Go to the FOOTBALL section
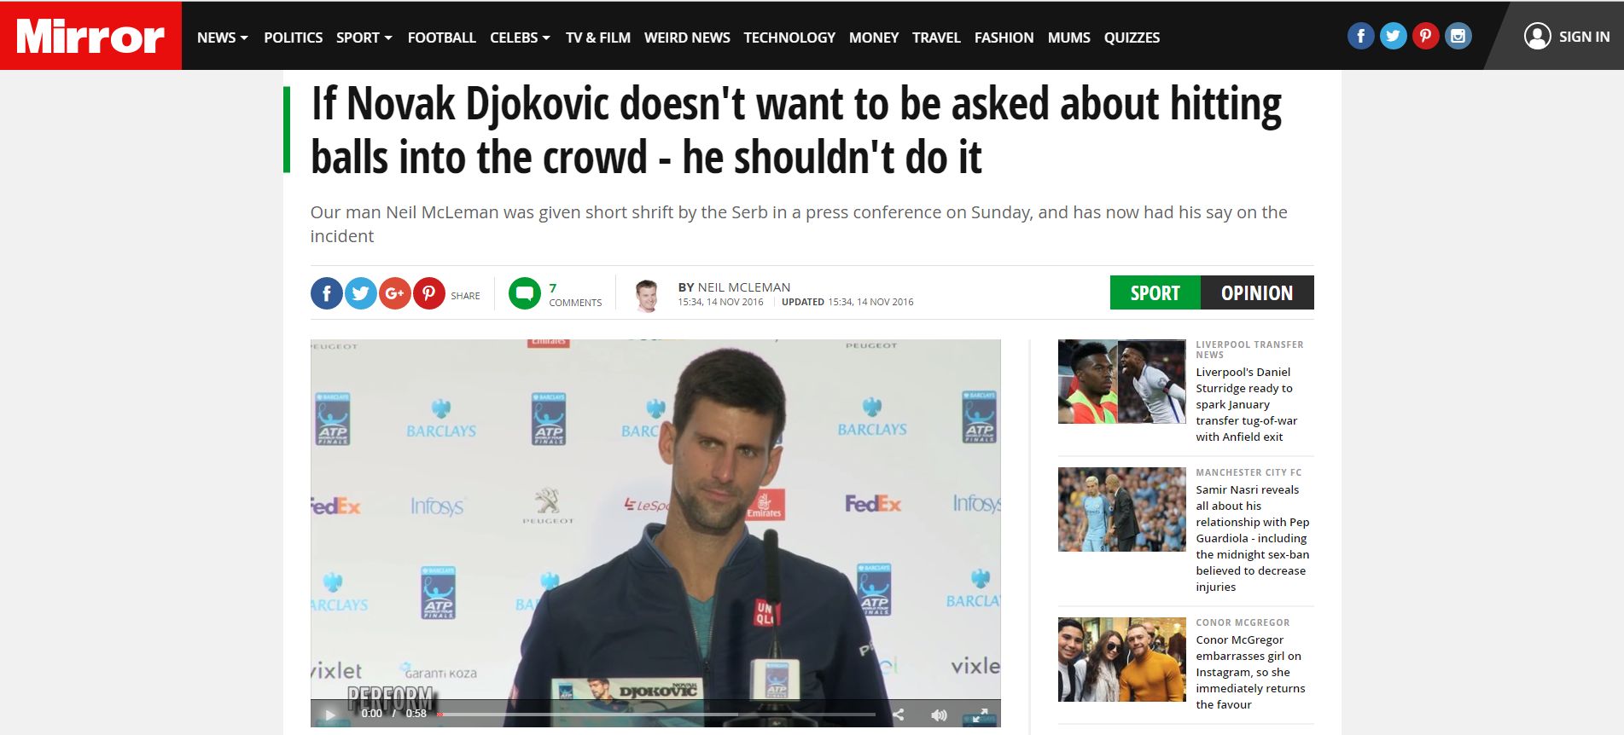Image resolution: width=1624 pixels, height=735 pixels. point(441,38)
